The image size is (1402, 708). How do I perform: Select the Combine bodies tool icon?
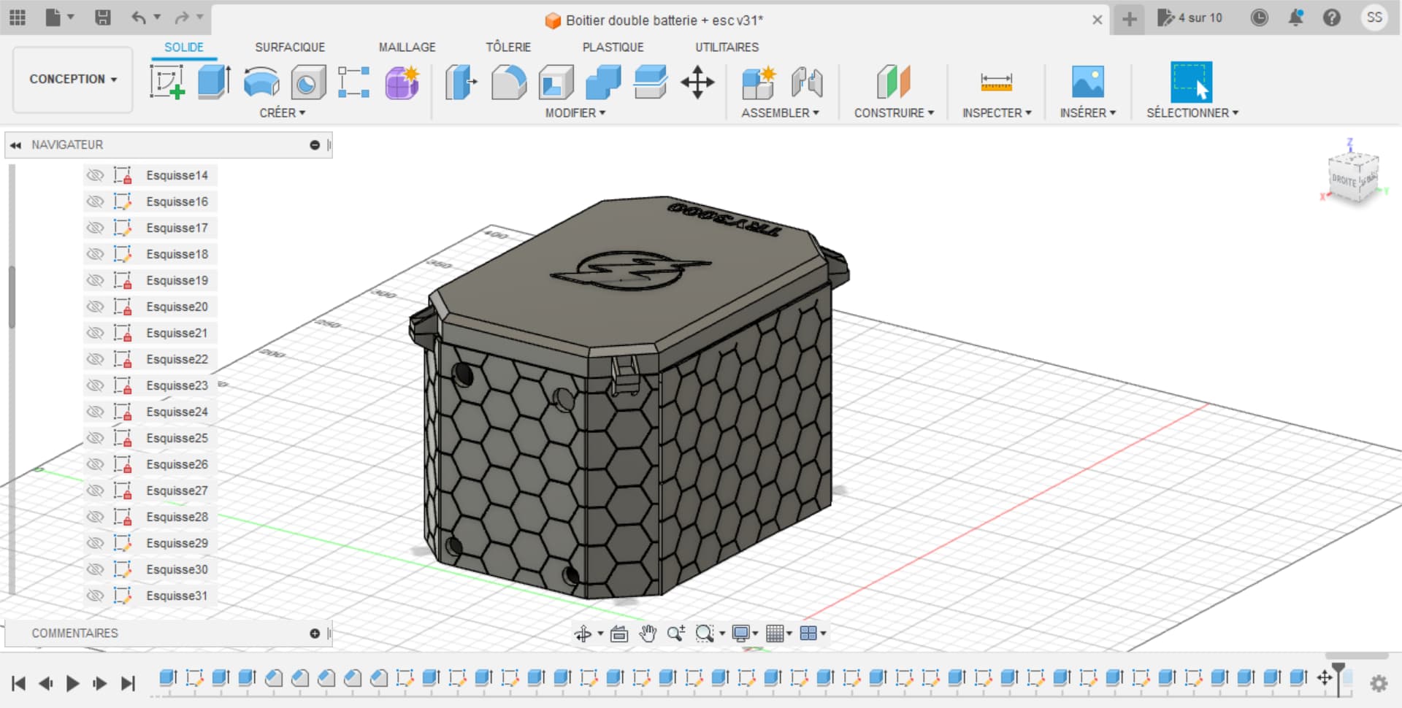(603, 82)
